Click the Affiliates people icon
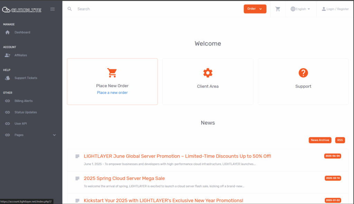This screenshot has width=354, height=204. (8, 55)
